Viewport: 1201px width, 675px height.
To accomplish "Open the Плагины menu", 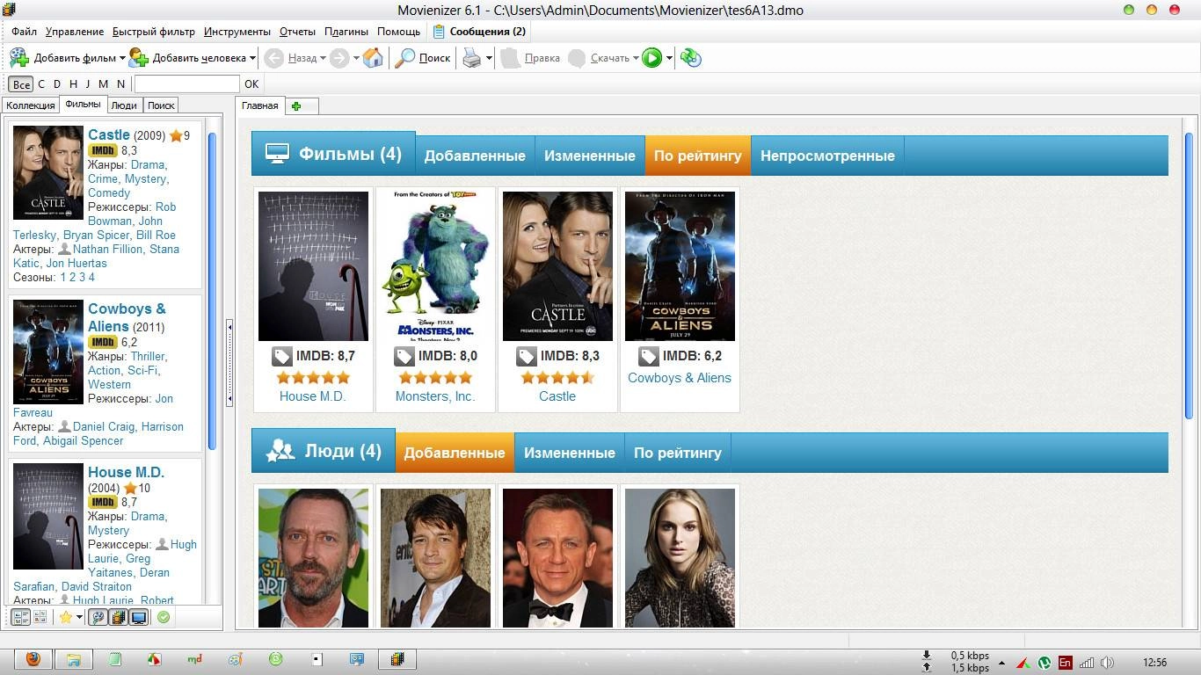I will pyautogui.click(x=346, y=32).
